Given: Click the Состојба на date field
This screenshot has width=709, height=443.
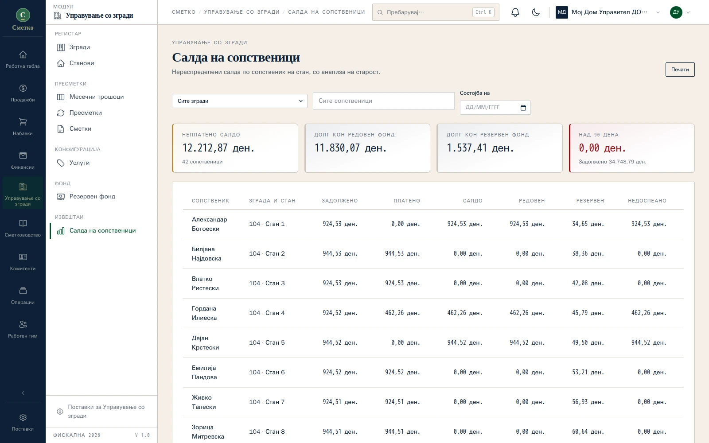Looking at the screenshot, I should (495, 108).
